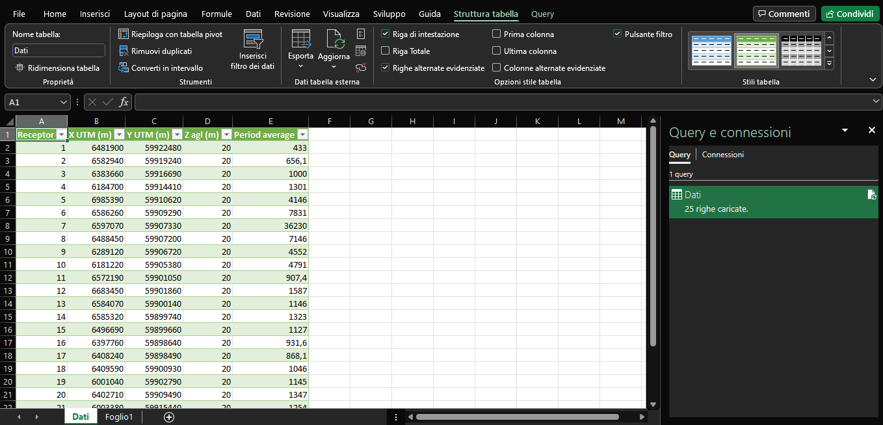
Task: Click the select-all corner of the grid
Action: click(x=8, y=122)
